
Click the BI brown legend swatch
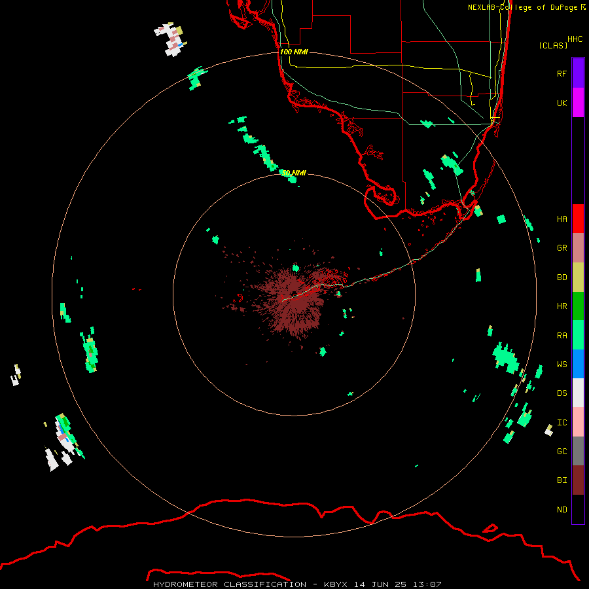[x=578, y=480]
